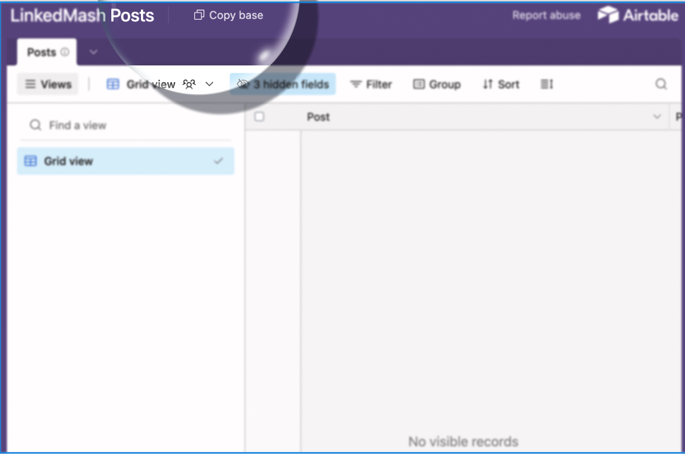Click the Copy base button
The image size is (685, 454).
tap(229, 15)
